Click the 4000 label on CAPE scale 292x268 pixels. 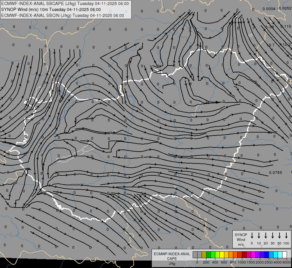pos(278,262)
